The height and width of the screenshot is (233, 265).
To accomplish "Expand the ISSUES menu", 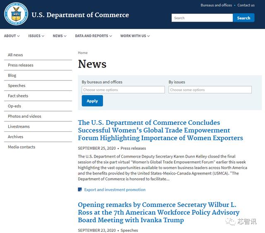I will 36,36.
